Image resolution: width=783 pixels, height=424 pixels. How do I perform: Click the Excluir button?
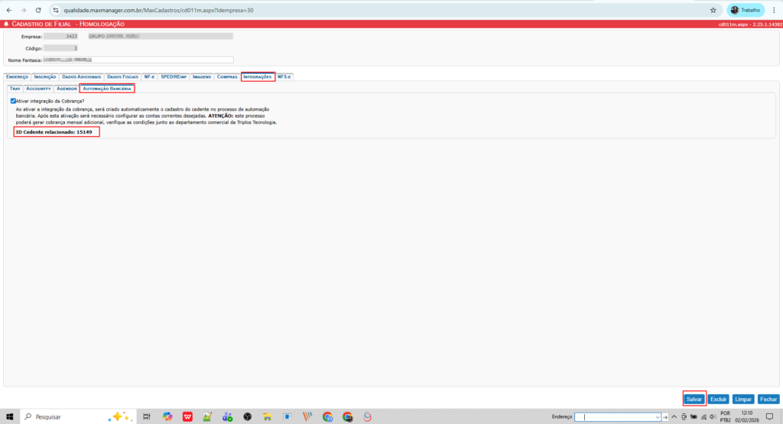[718, 399]
